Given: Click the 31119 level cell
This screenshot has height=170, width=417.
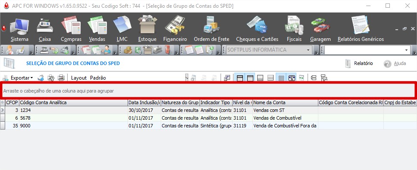Looking at the screenshot, I should click(x=242, y=126).
